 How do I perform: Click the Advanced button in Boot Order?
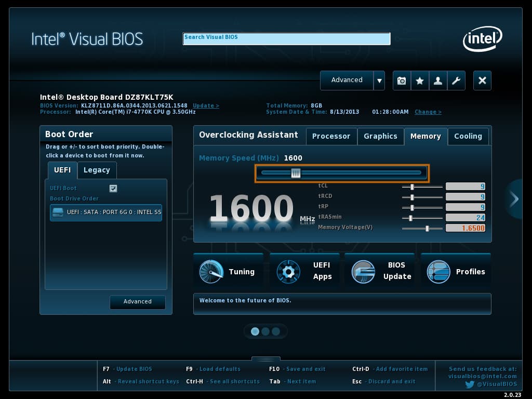tap(137, 302)
